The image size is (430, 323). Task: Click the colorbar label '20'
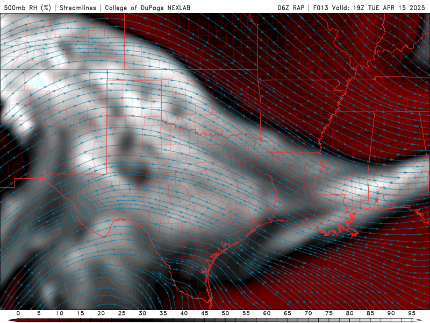(x=101, y=313)
